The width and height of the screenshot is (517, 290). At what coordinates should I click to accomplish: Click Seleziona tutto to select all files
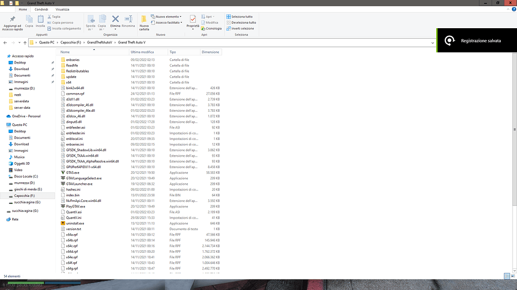coord(241,16)
